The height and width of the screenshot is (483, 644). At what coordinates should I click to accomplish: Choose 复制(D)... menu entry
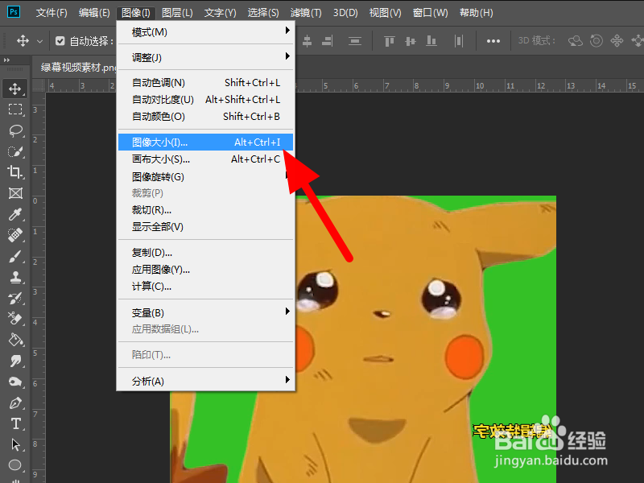coord(205,252)
